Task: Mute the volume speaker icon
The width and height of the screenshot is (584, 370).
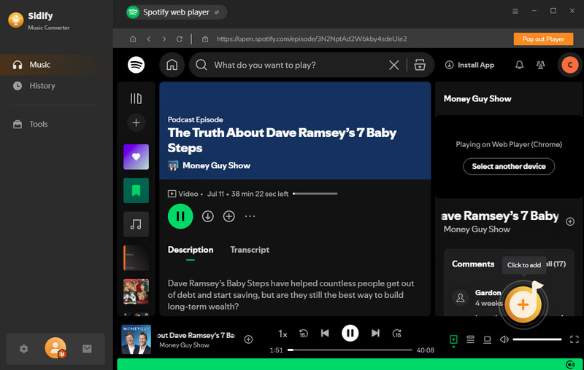Action: coord(504,339)
